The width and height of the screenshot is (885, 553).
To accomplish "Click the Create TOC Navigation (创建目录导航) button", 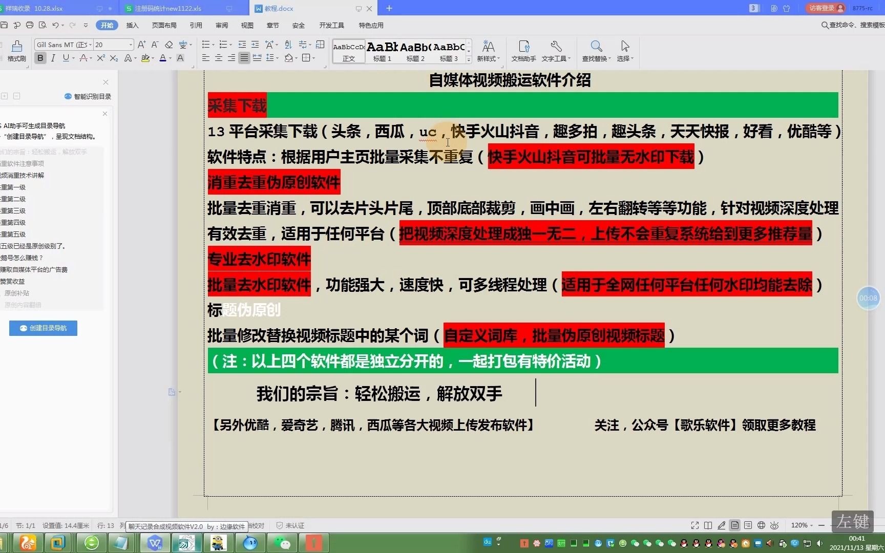I will tap(43, 328).
